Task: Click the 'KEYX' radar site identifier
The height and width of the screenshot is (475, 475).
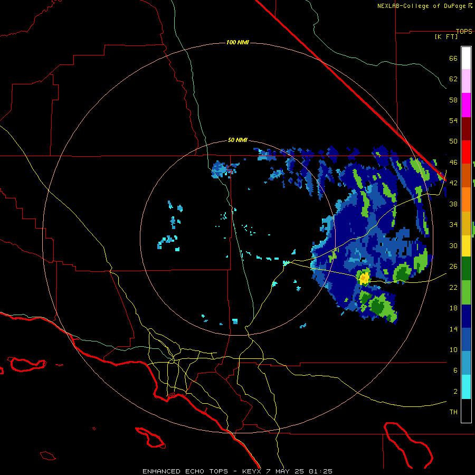Action: (251, 471)
